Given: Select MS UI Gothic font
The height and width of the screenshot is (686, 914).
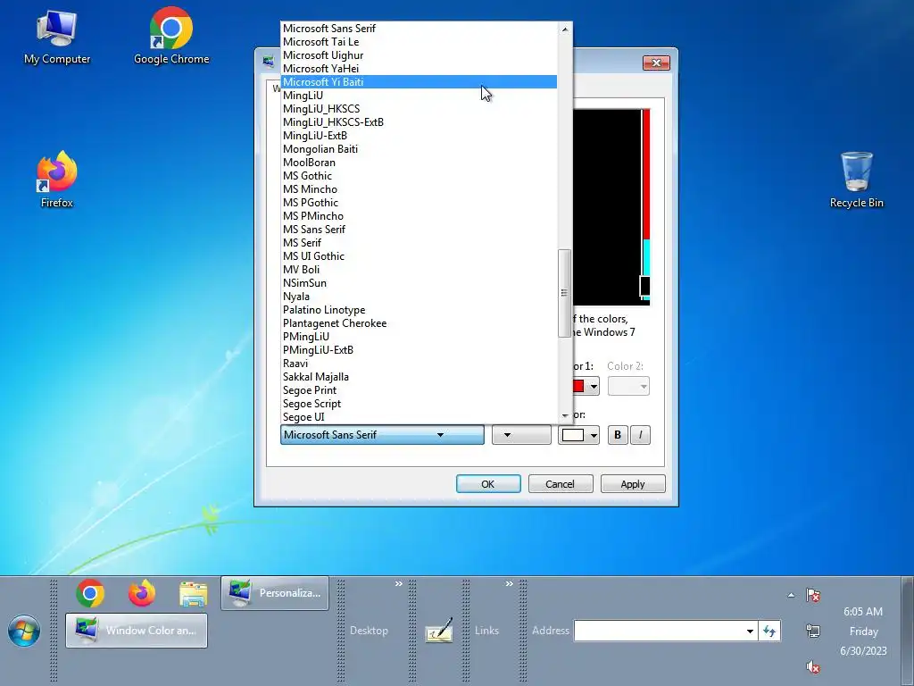Looking at the screenshot, I should point(419,256).
